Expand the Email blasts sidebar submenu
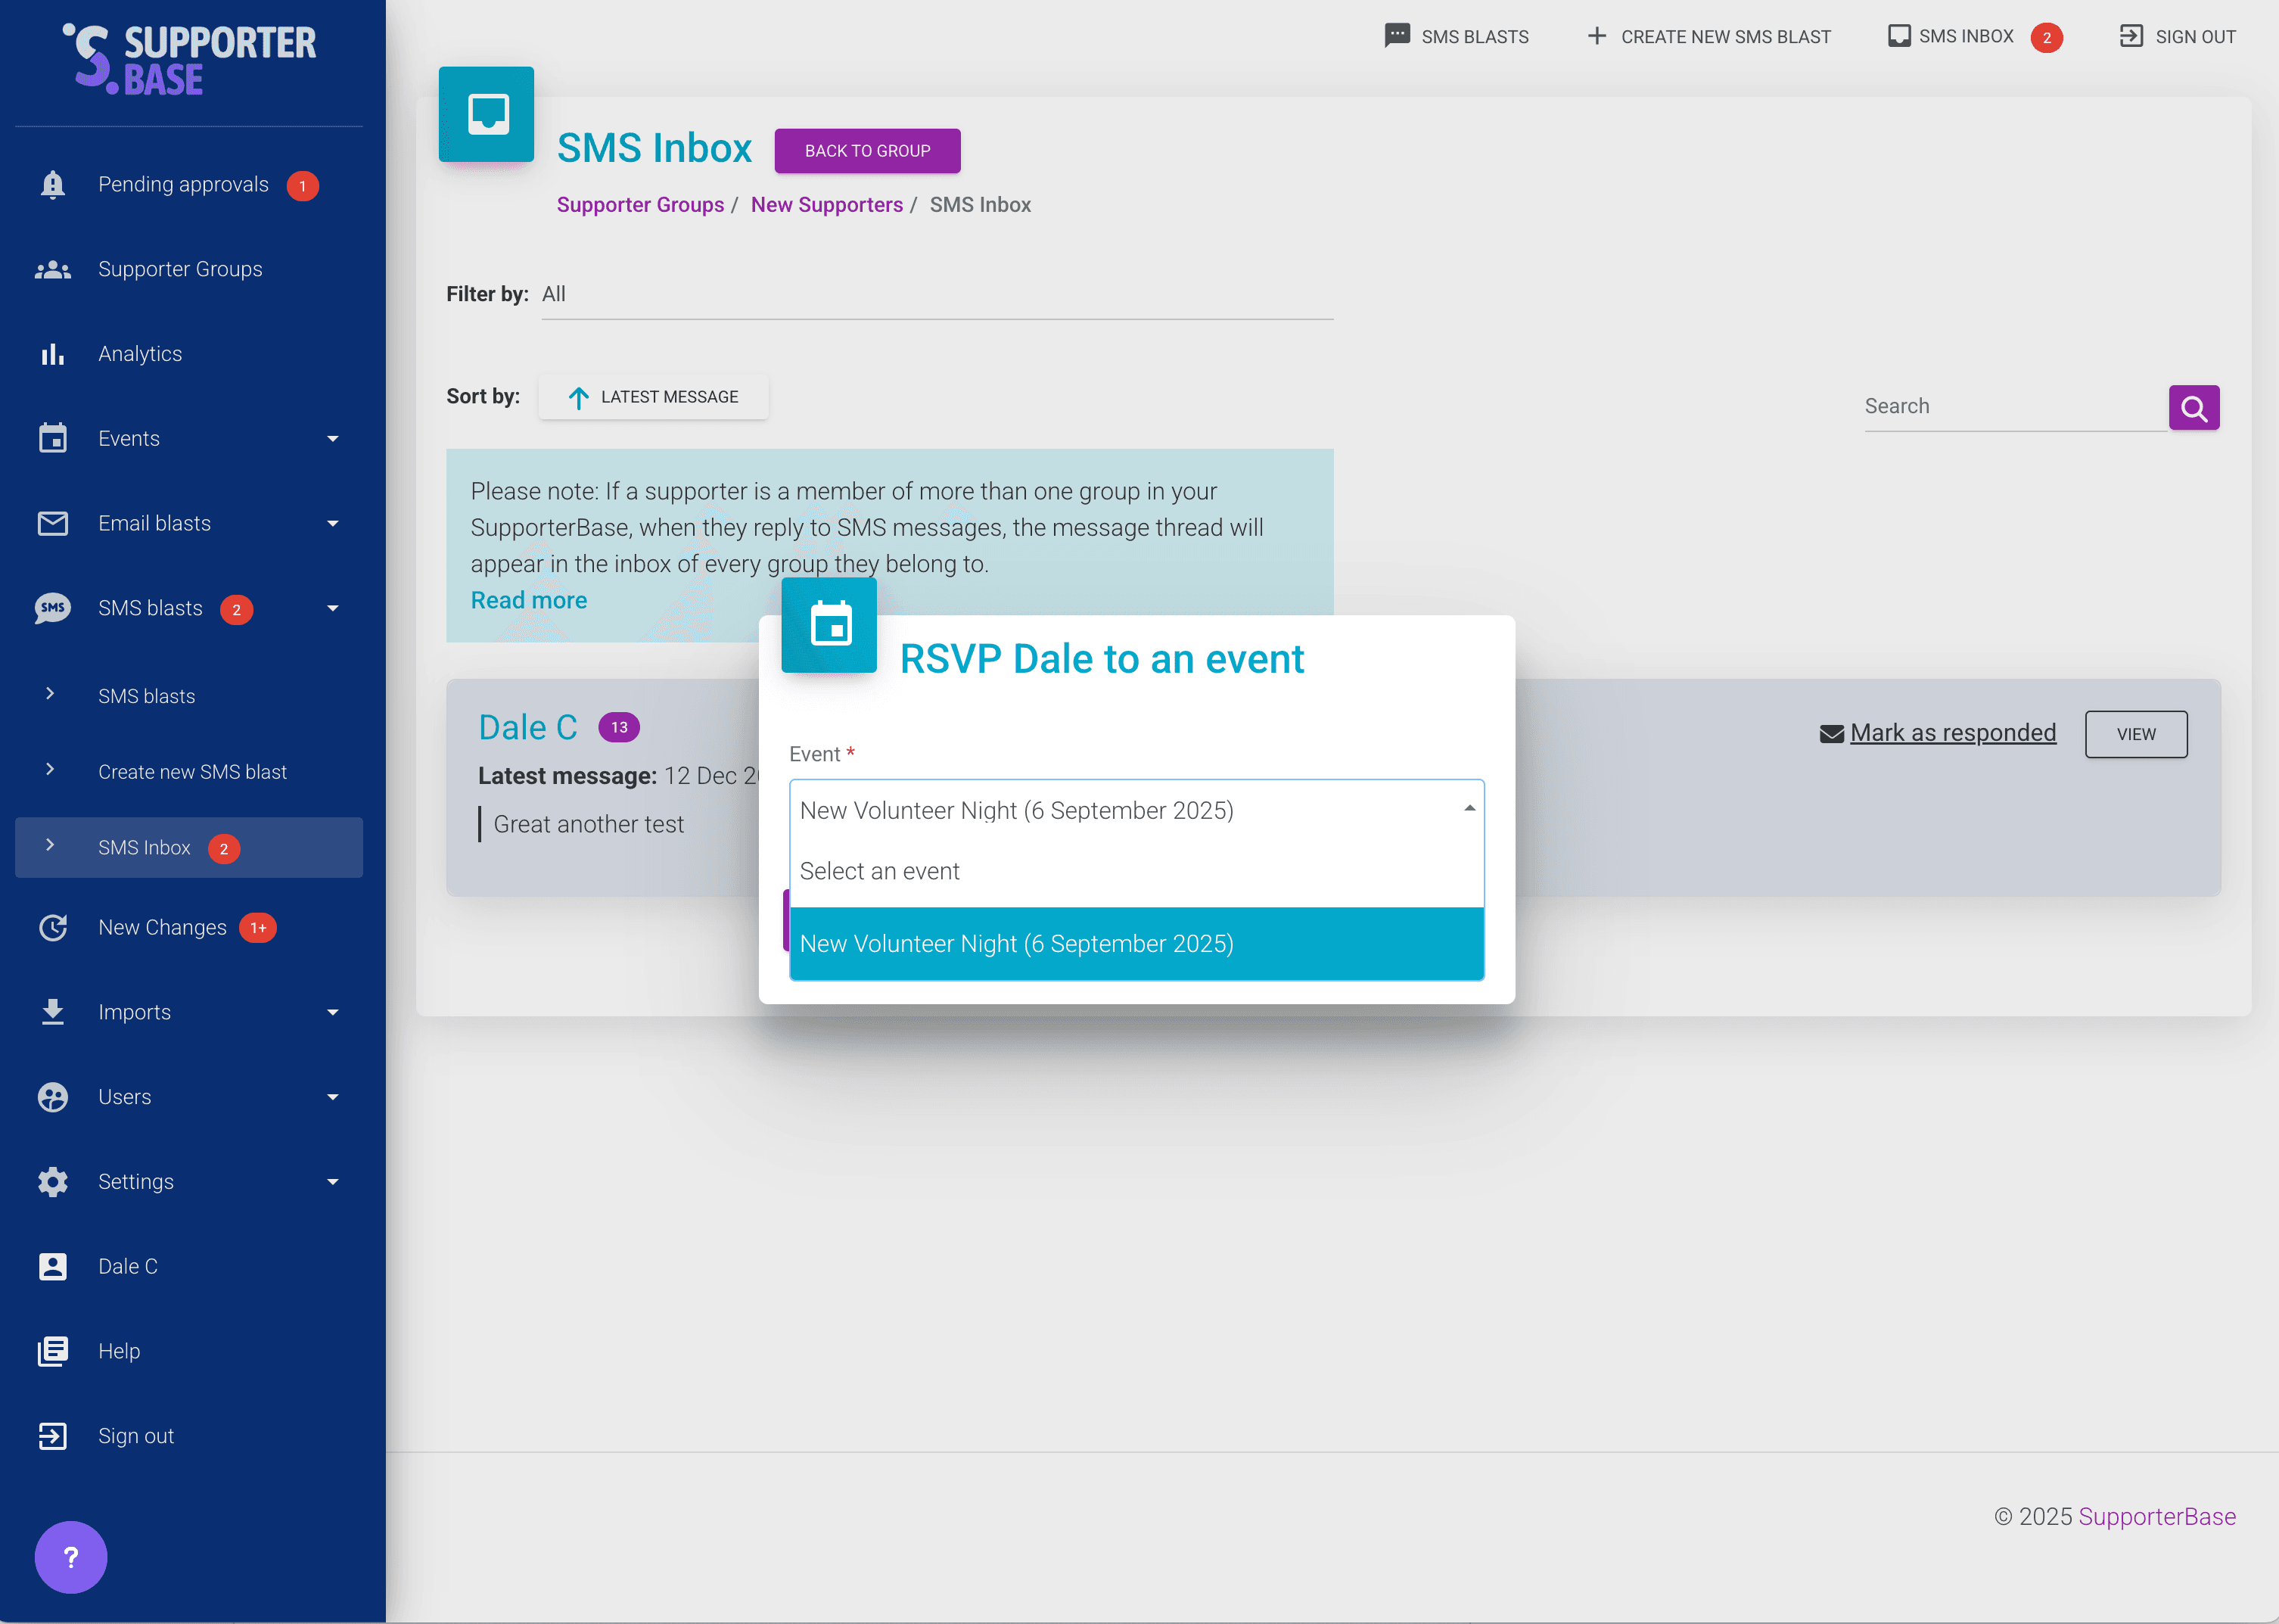 (x=333, y=524)
